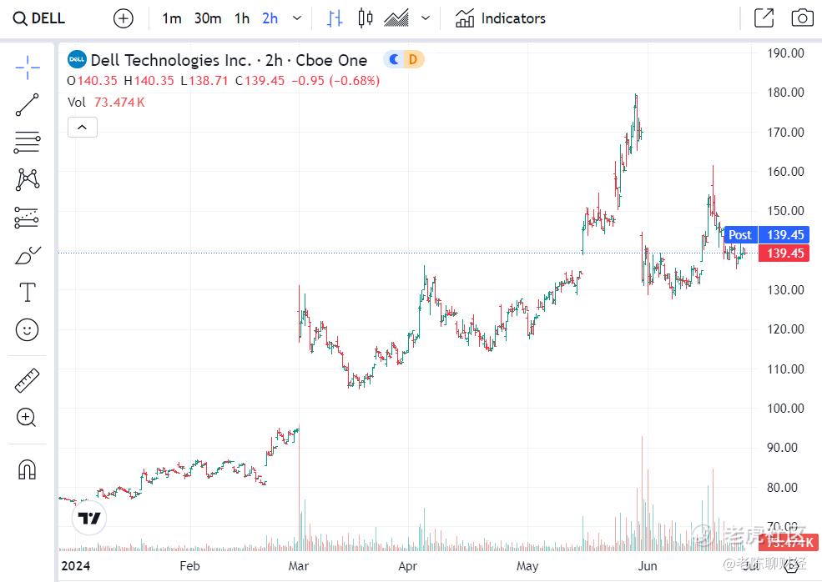This screenshot has width=822, height=582.
Task: Expand the timeframe interval dropdown
Action: (x=297, y=19)
